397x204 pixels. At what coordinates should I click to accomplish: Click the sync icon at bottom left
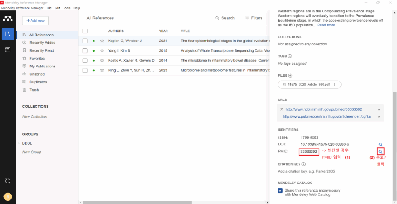pos(8,181)
